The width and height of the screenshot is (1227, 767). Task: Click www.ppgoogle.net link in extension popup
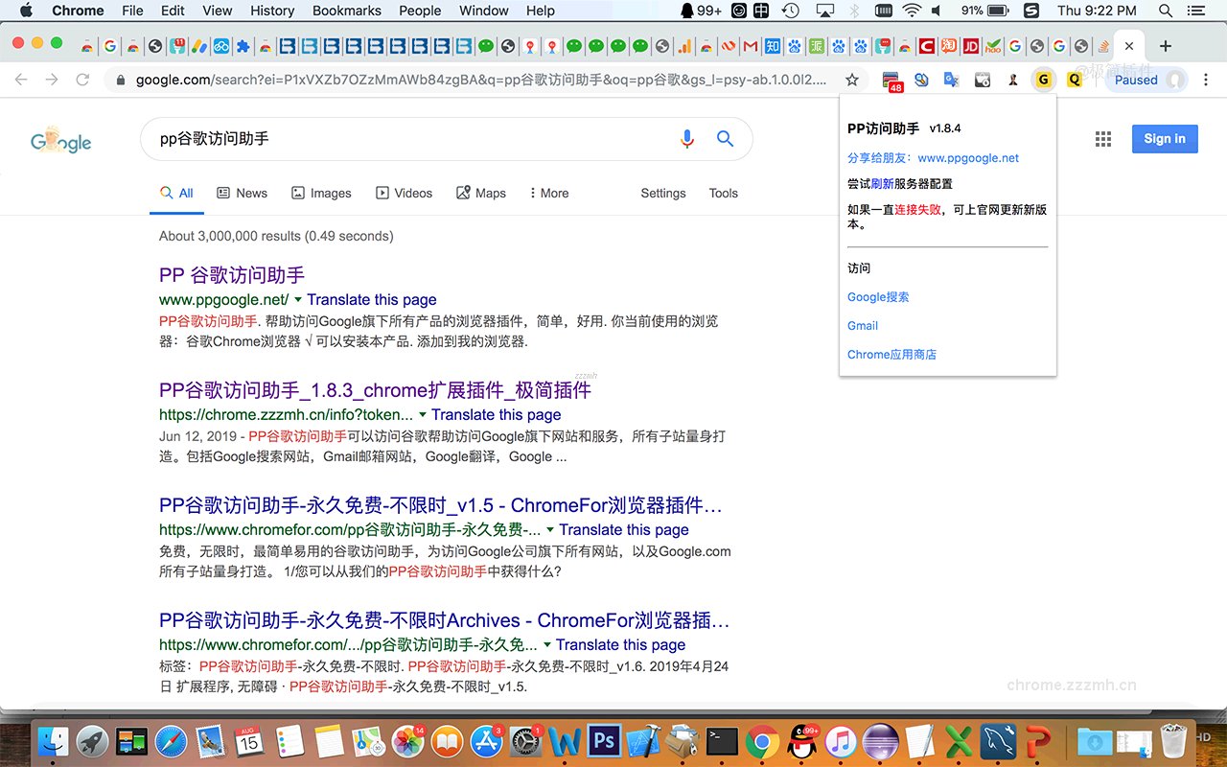(968, 158)
